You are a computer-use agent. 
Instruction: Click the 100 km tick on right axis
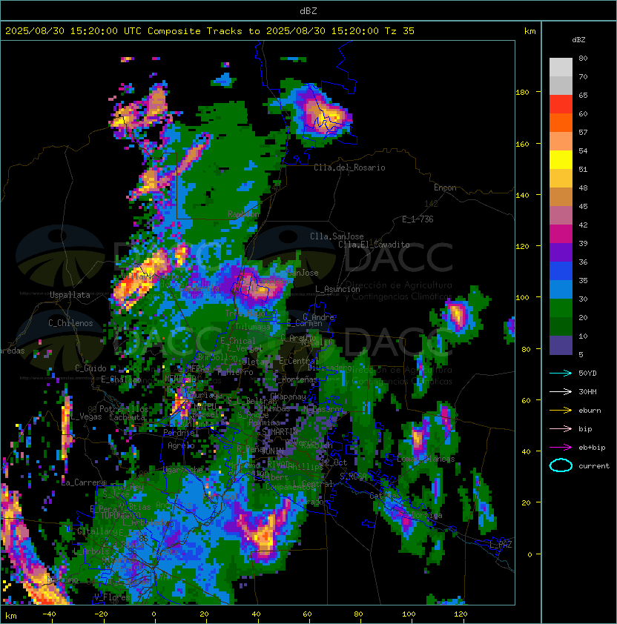click(522, 298)
